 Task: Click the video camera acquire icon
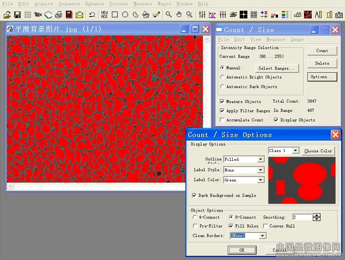[x=38, y=15]
